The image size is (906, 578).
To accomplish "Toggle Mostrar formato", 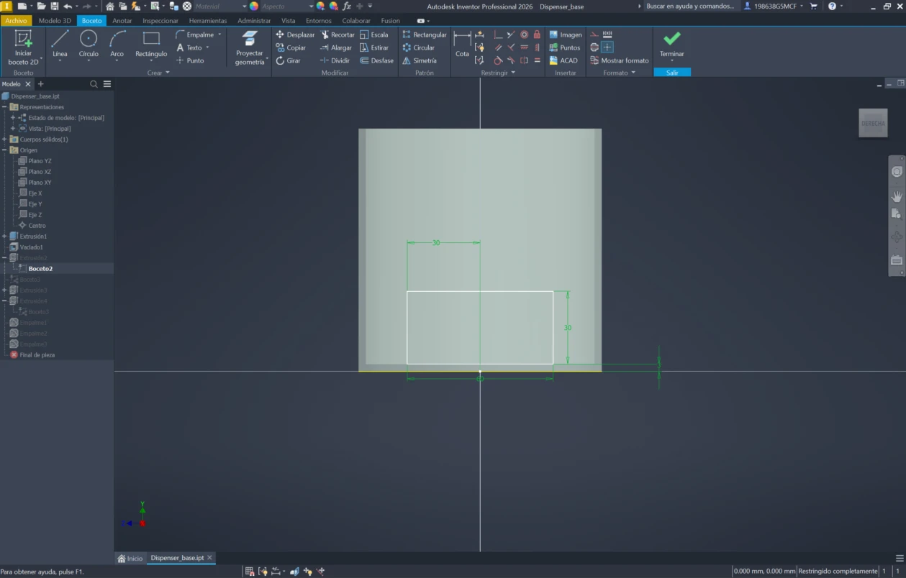I will (x=619, y=60).
